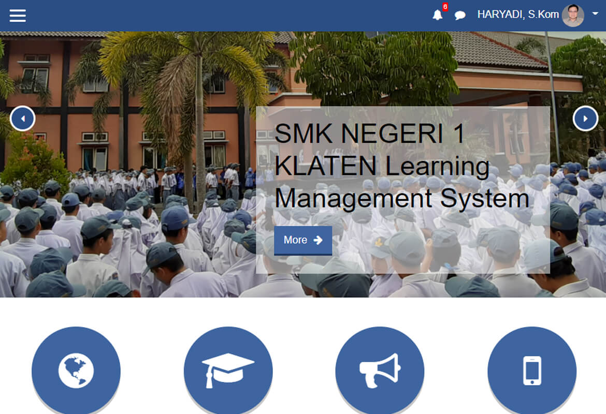Screen dimensions: 606x414
Task: Go to the previous slide
Action: (22, 119)
